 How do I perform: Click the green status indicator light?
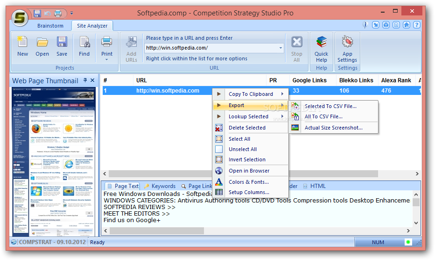pos(408,242)
